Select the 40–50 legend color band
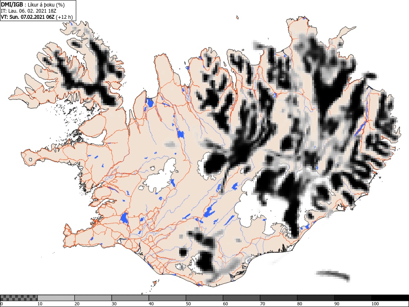 (x=167, y=298)
